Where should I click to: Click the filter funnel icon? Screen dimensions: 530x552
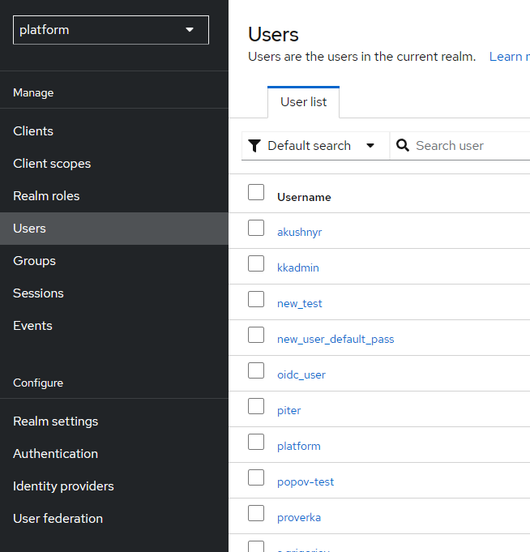click(254, 146)
